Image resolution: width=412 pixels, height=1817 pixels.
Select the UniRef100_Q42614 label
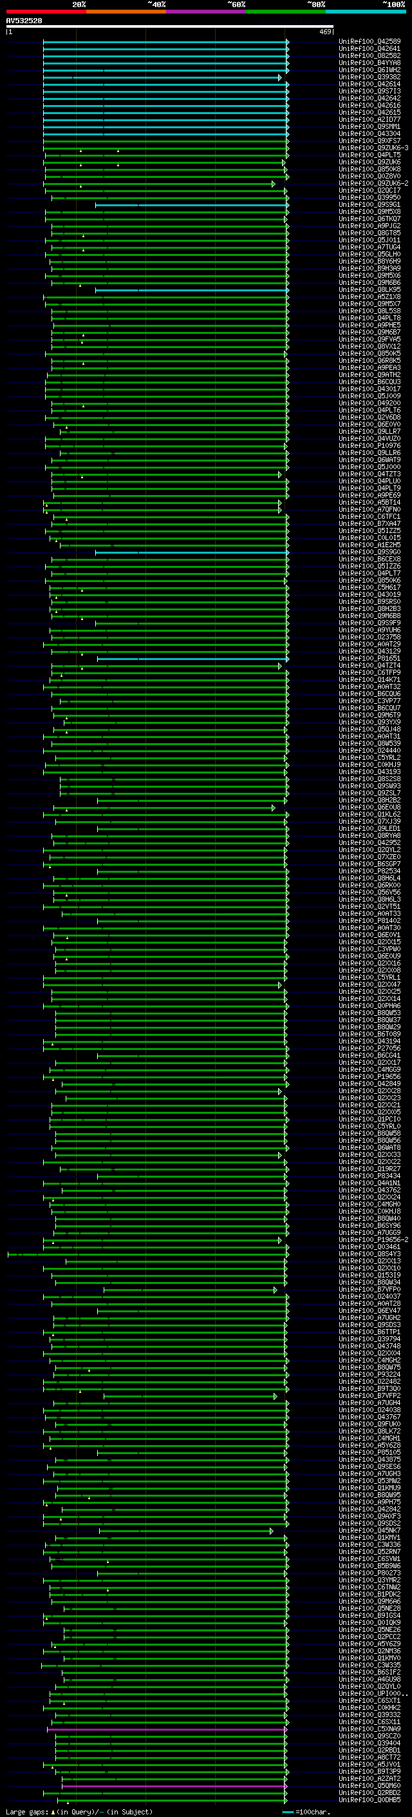370,84
